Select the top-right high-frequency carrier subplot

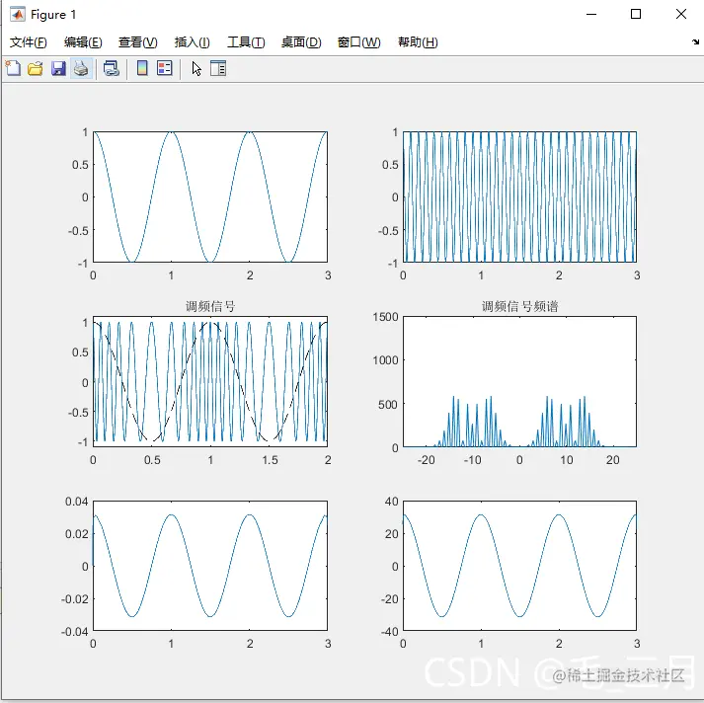pyautogui.click(x=519, y=196)
